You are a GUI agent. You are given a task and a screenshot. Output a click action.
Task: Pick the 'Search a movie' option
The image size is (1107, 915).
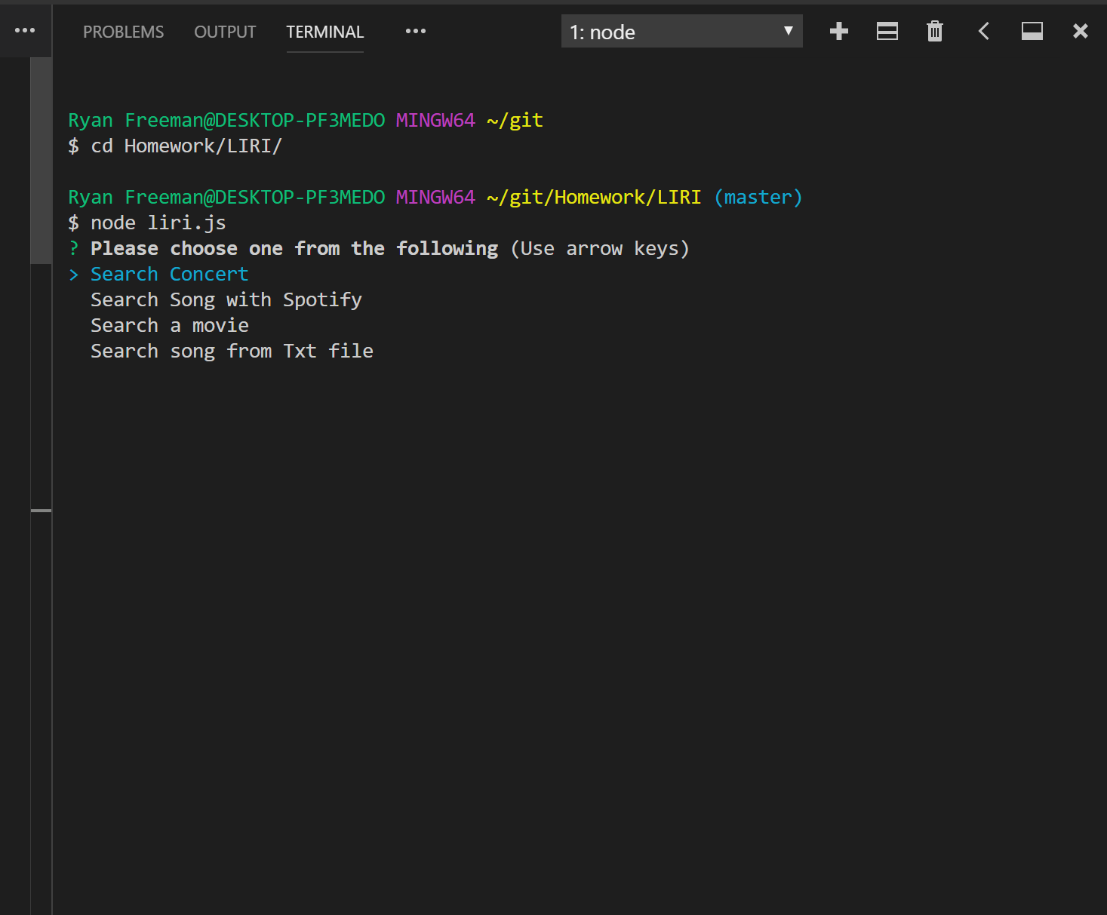(169, 325)
